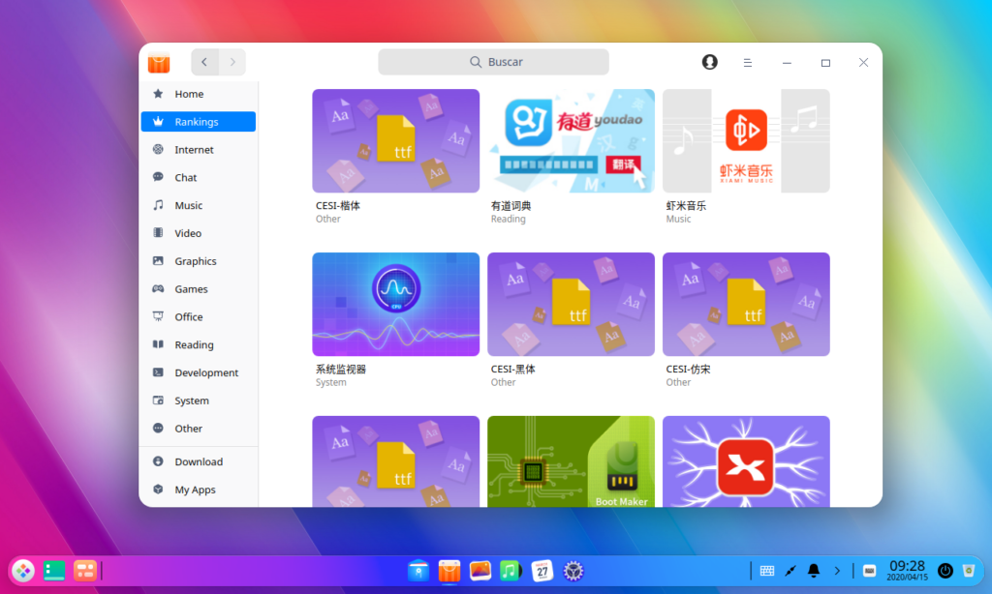
Task: Click the 虾米音乐 app title text
Action: click(x=686, y=205)
